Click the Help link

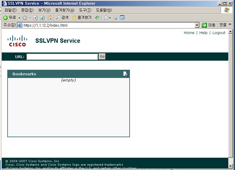pyautogui.click(x=203, y=33)
